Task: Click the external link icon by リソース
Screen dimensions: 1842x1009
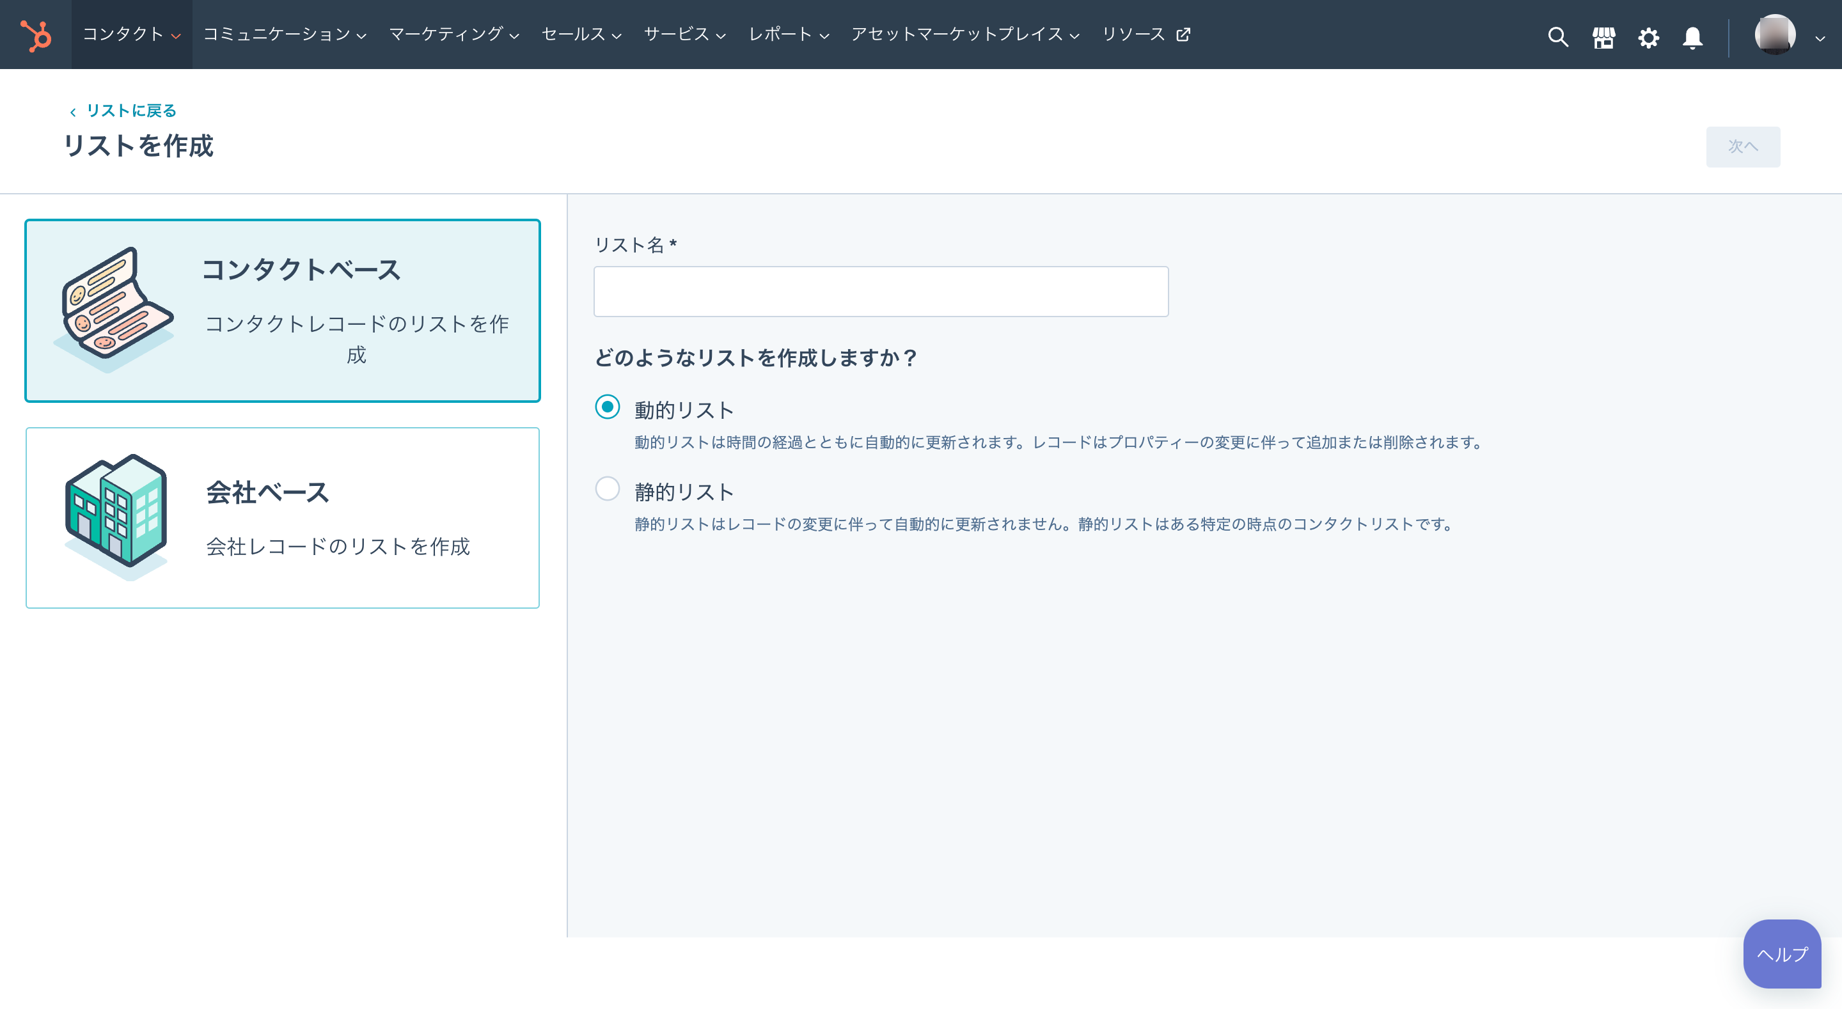Action: coord(1183,35)
